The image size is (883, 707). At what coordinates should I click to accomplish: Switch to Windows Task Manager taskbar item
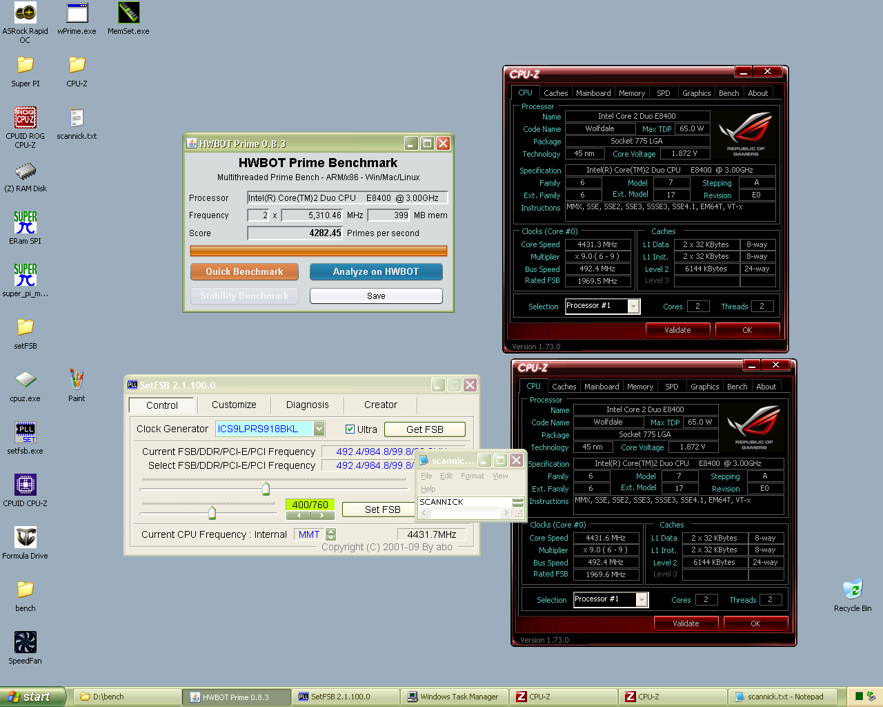click(455, 697)
